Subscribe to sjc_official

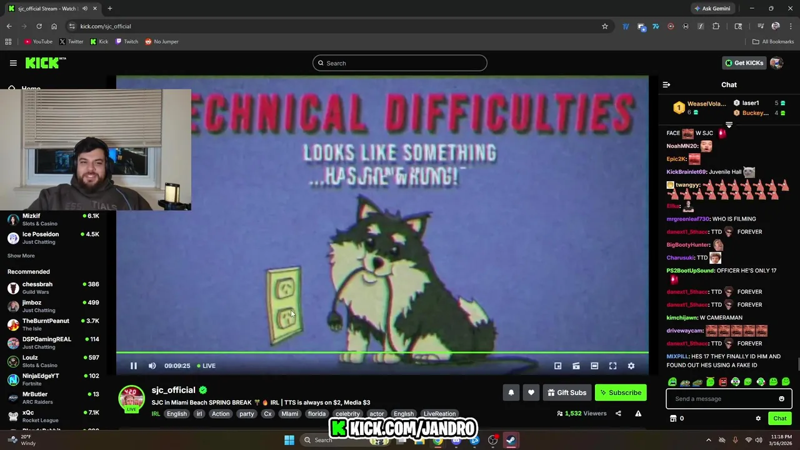[621, 392]
